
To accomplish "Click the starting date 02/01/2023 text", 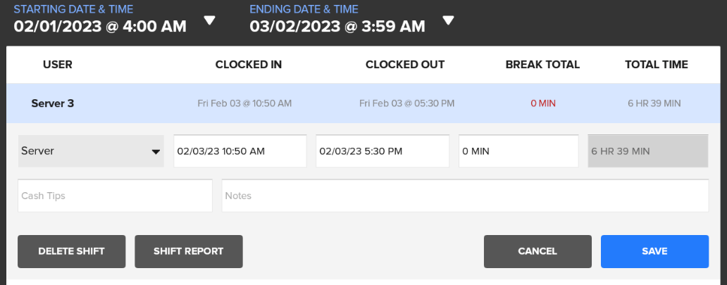I will (x=100, y=27).
